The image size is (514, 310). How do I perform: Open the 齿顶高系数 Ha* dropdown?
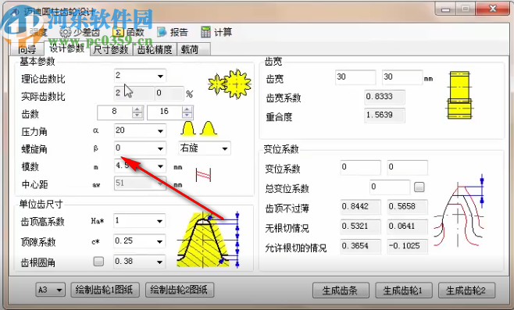[x=159, y=221]
